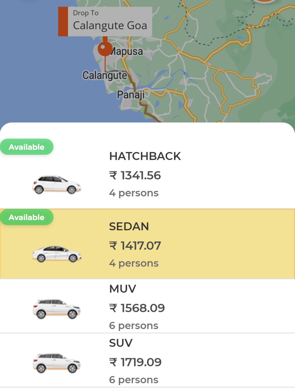Click the Mapusa label on the map
This screenshot has width=295, height=389.
[126, 51]
